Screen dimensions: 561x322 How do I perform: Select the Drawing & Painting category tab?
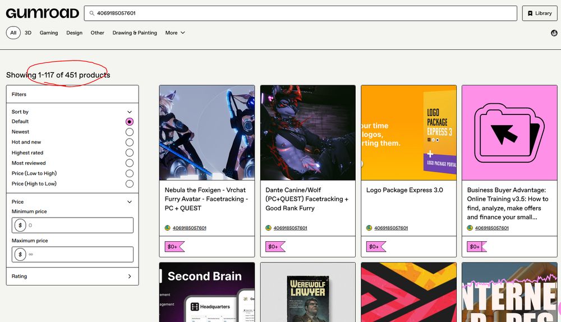(135, 33)
